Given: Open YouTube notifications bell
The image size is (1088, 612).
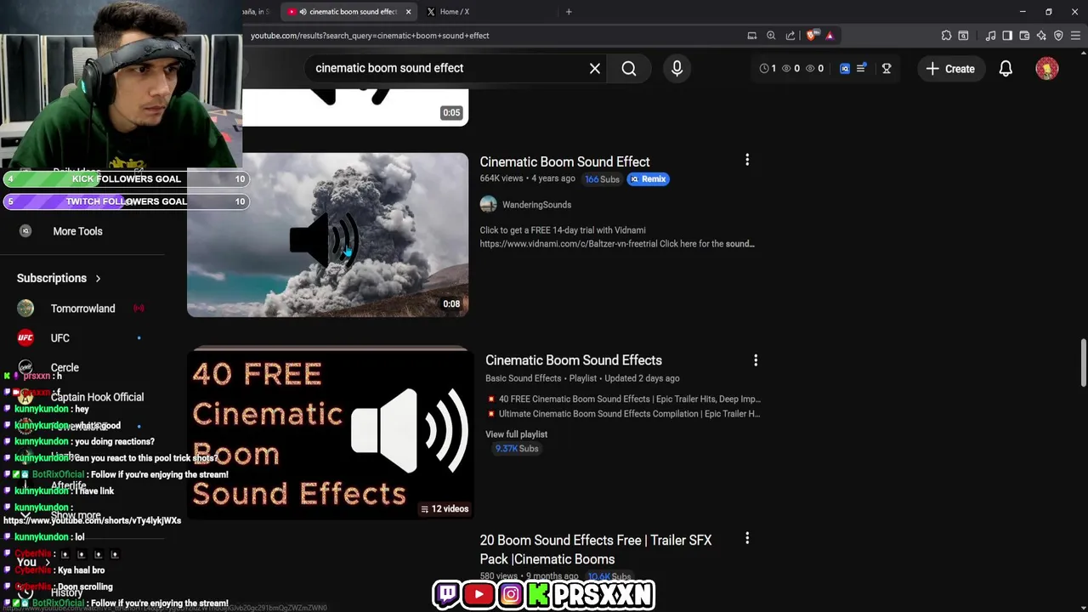Looking at the screenshot, I should click(1006, 69).
